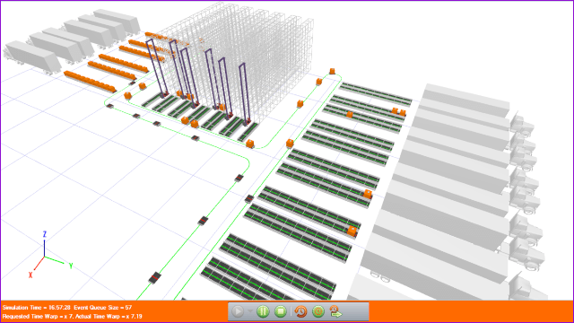Select the AGV vehicle nearest bottom-left track
Image resolution: width=574 pixels, height=323 pixels.
(155, 278)
